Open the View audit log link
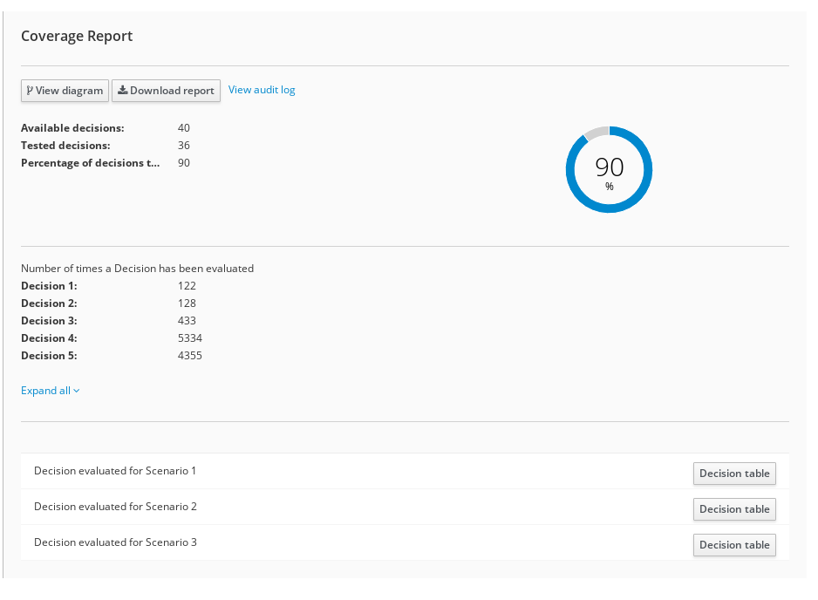 click(262, 90)
